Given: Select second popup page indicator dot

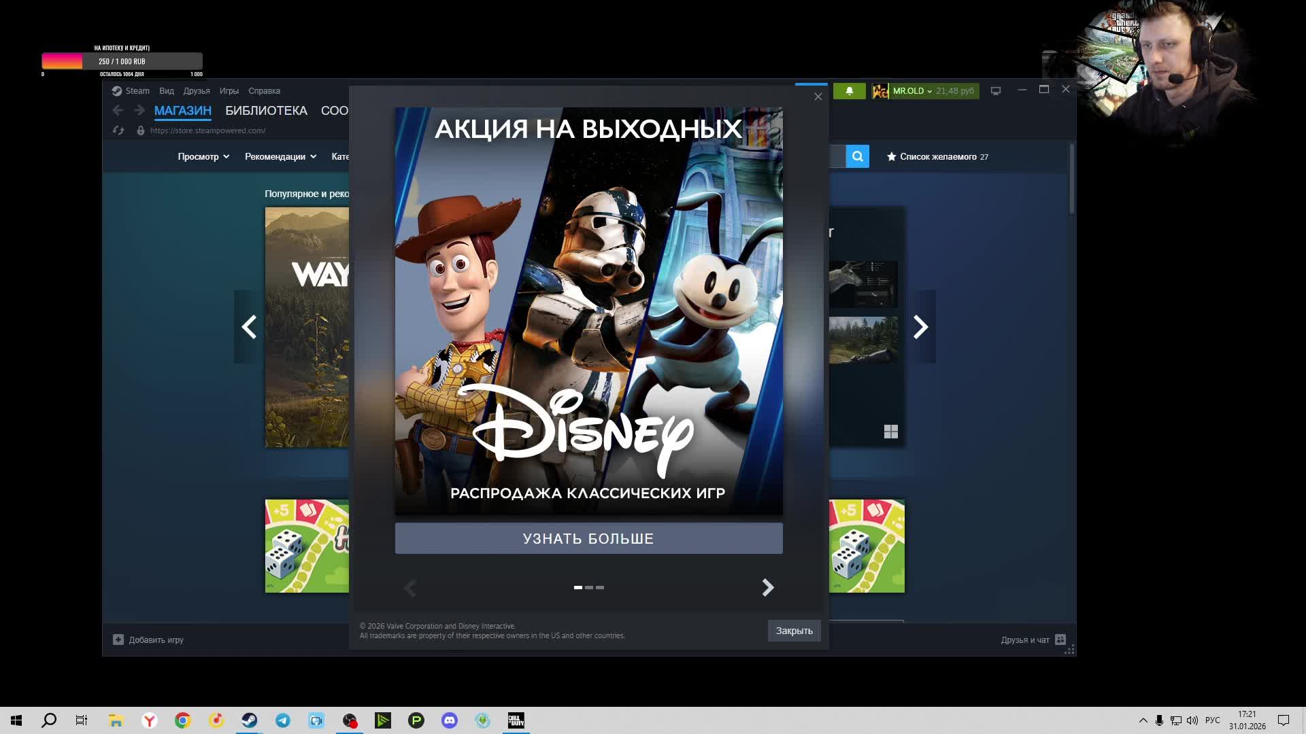Looking at the screenshot, I should (x=589, y=587).
